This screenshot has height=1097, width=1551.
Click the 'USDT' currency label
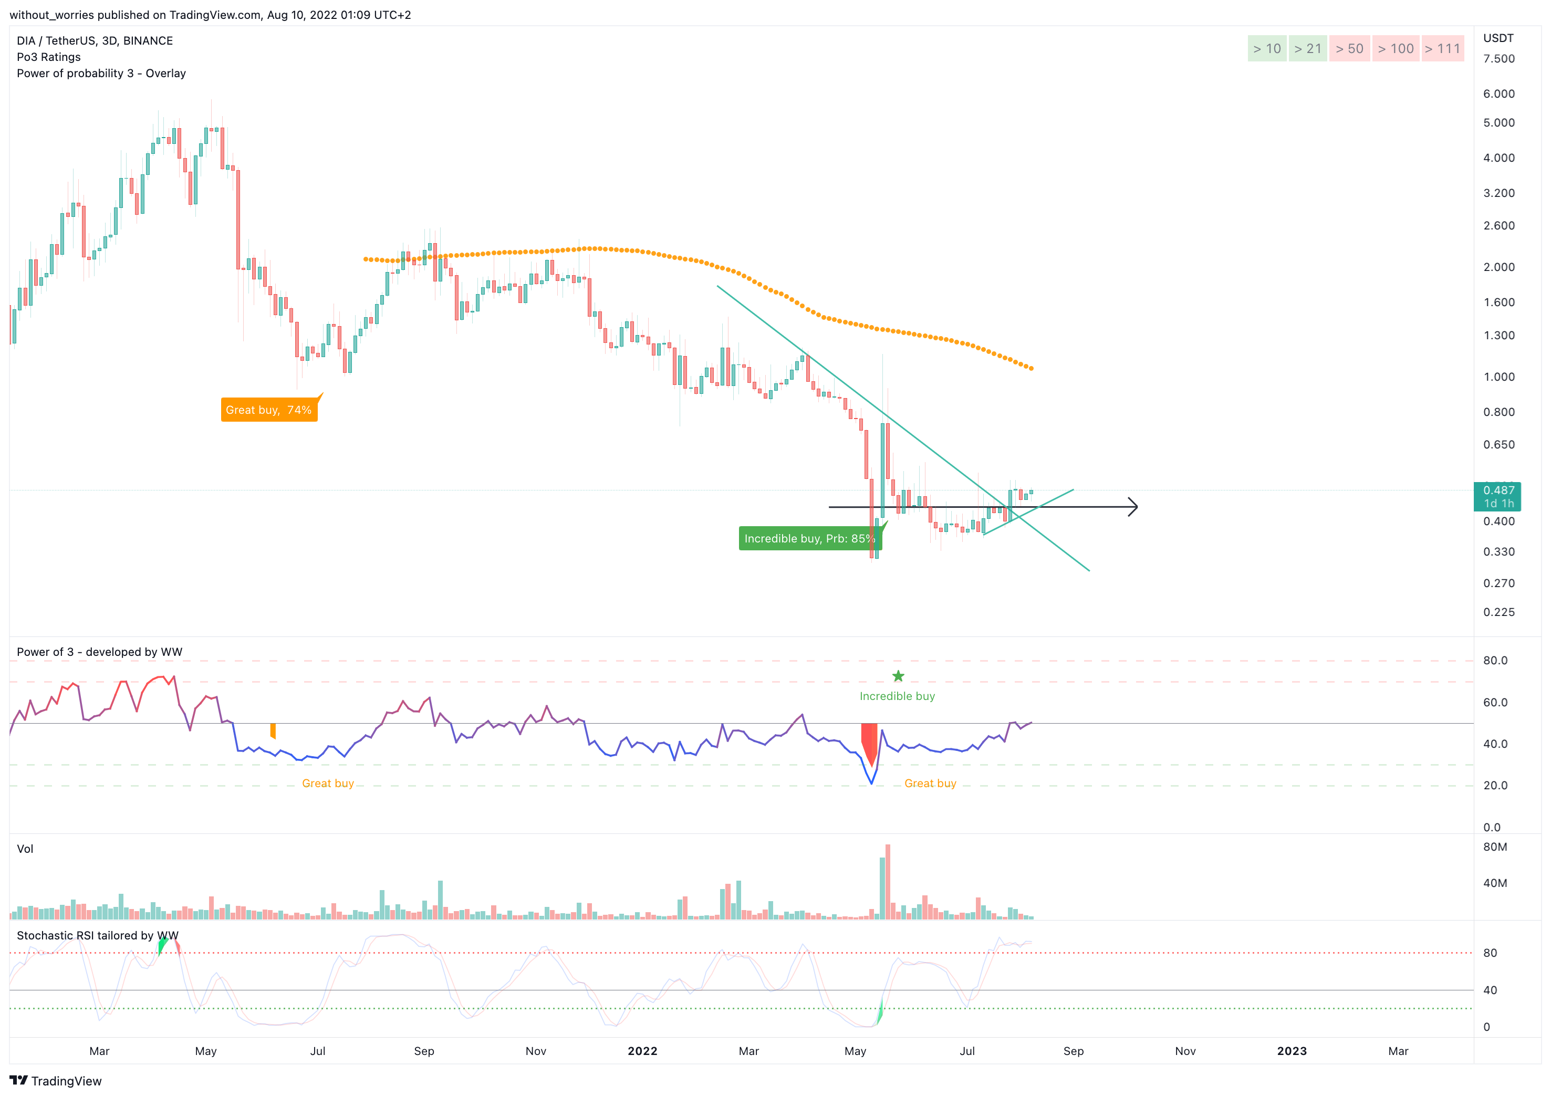coord(1497,38)
